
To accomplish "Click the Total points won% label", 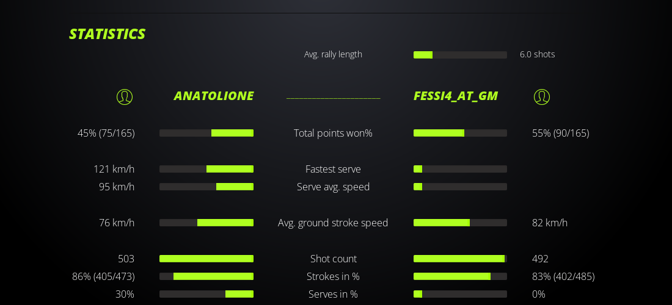I will click(x=333, y=133).
